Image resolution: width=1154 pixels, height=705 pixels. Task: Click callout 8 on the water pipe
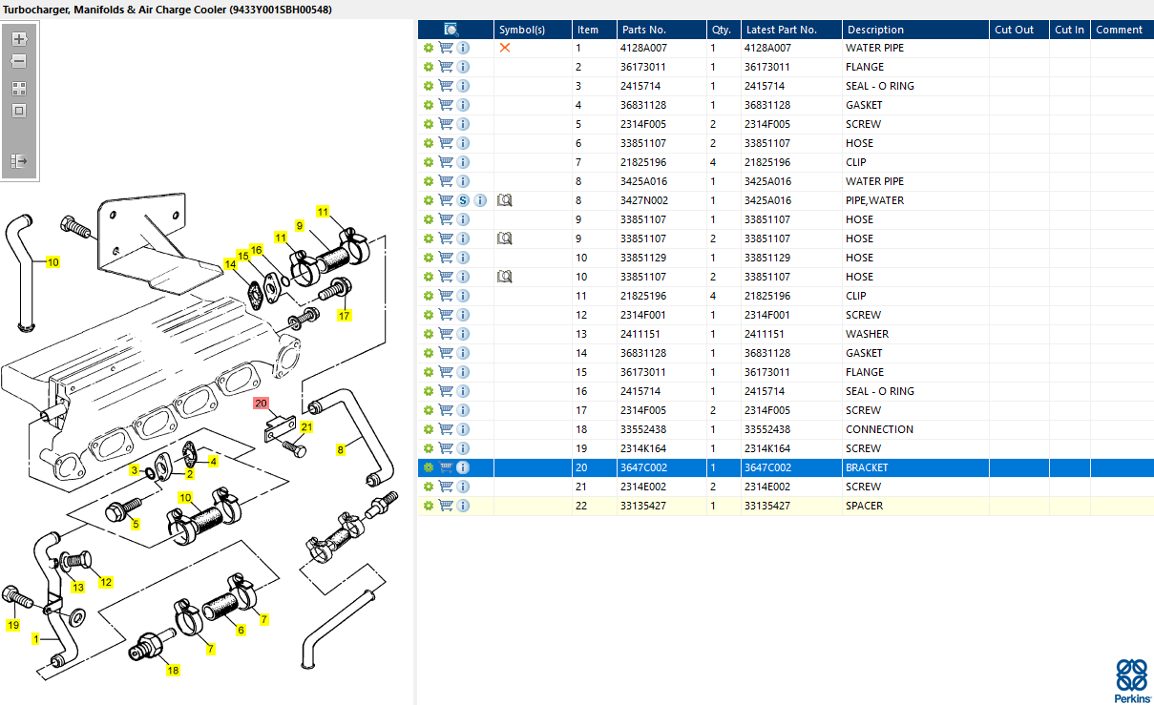[x=341, y=449]
